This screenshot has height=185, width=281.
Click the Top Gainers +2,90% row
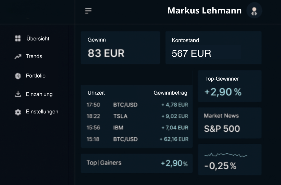click(137, 163)
